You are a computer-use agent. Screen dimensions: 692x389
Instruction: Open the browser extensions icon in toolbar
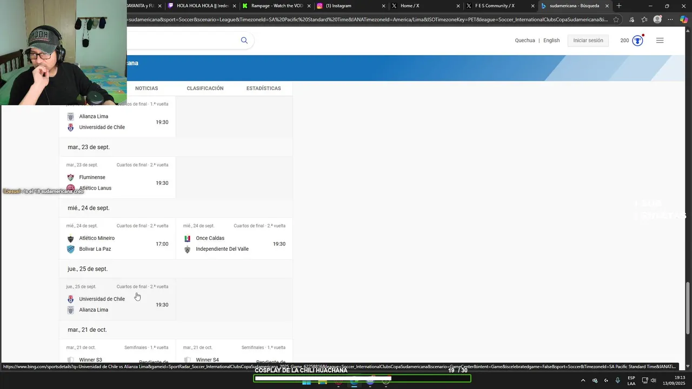point(631,19)
